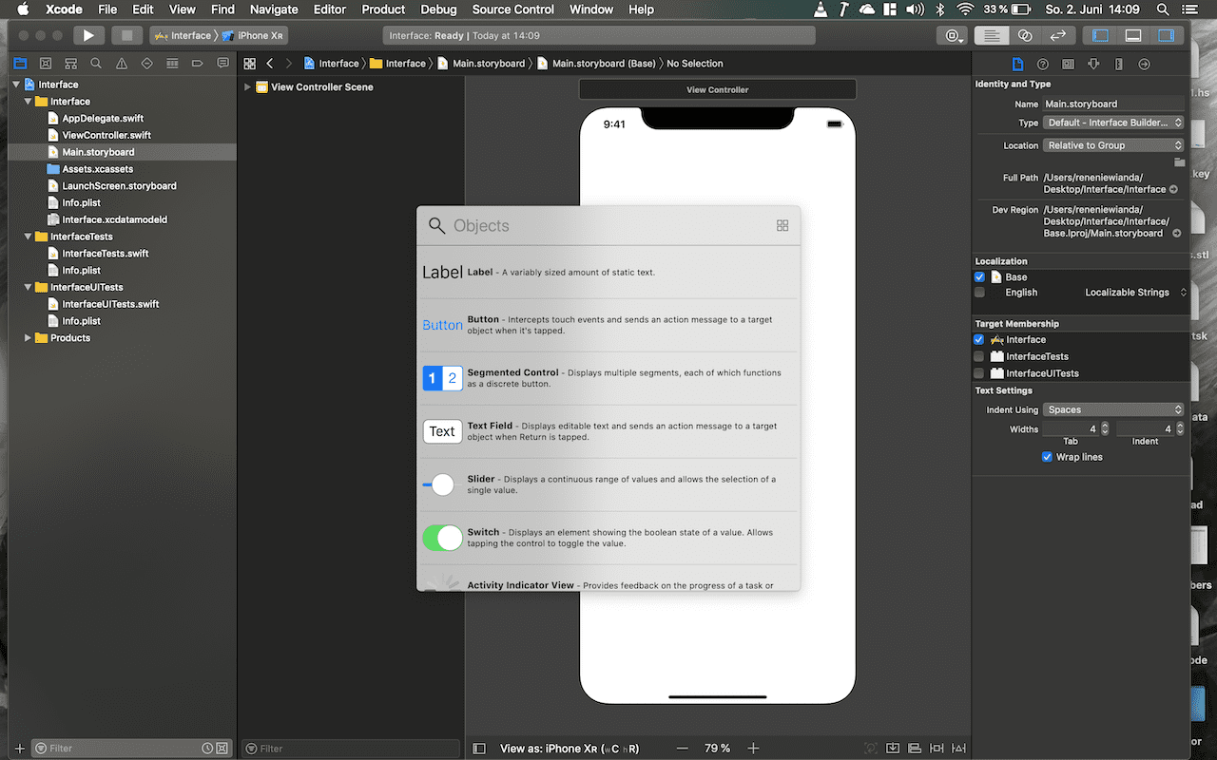1217x760 pixels.
Task: Expand the Products folder
Action: pos(29,338)
